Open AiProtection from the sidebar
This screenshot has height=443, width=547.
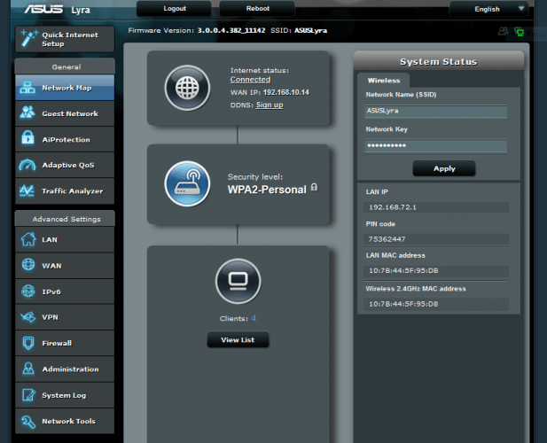click(65, 139)
